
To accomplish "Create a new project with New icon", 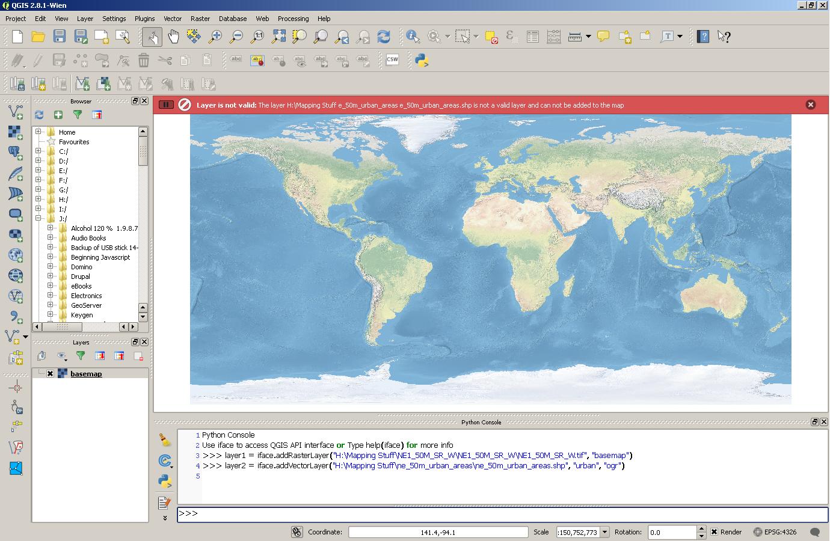I will point(17,37).
